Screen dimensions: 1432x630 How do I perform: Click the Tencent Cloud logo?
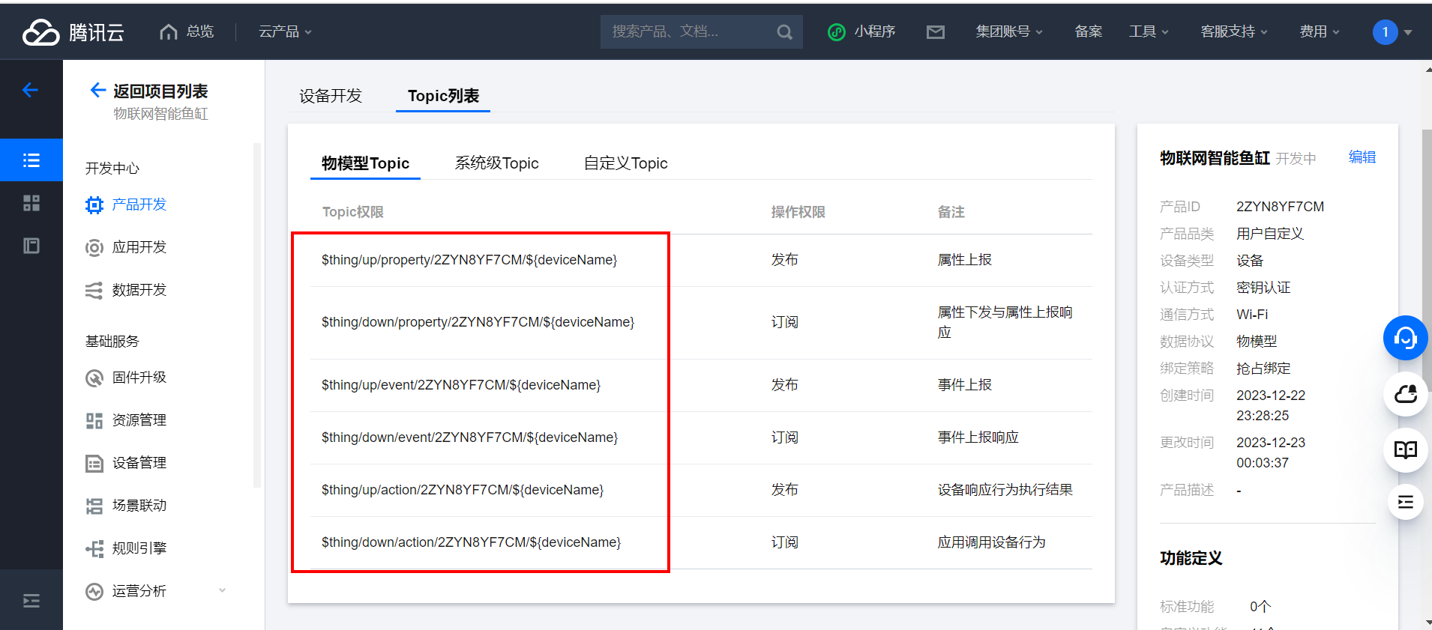(x=73, y=31)
